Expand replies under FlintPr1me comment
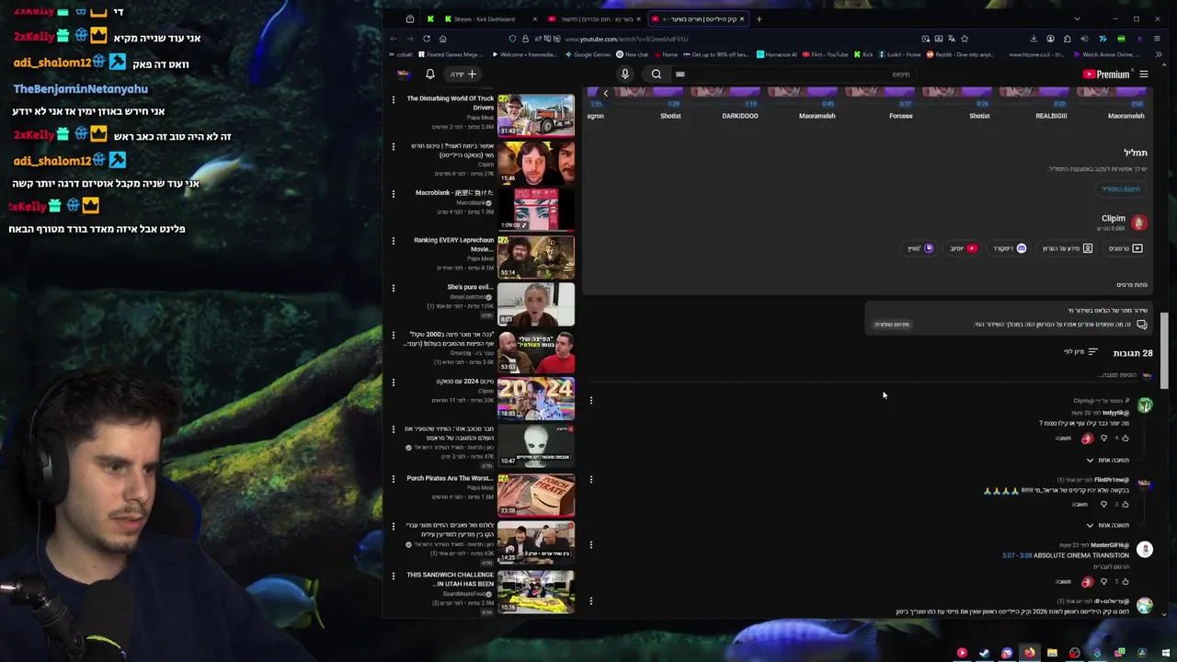The height and width of the screenshot is (662, 1177). (1107, 525)
